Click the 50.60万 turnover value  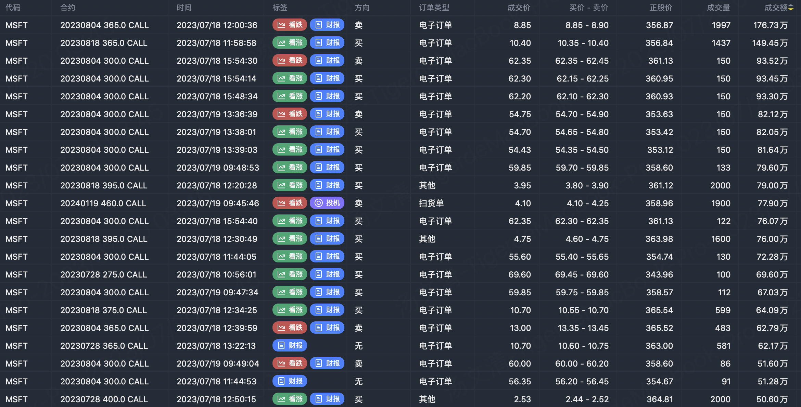click(772, 399)
